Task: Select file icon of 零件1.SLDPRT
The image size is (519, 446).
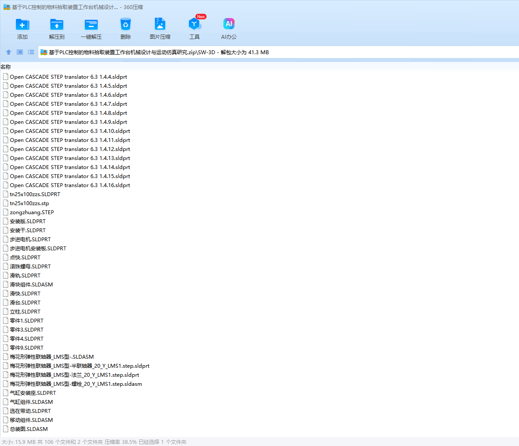Action: click(6, 320)
